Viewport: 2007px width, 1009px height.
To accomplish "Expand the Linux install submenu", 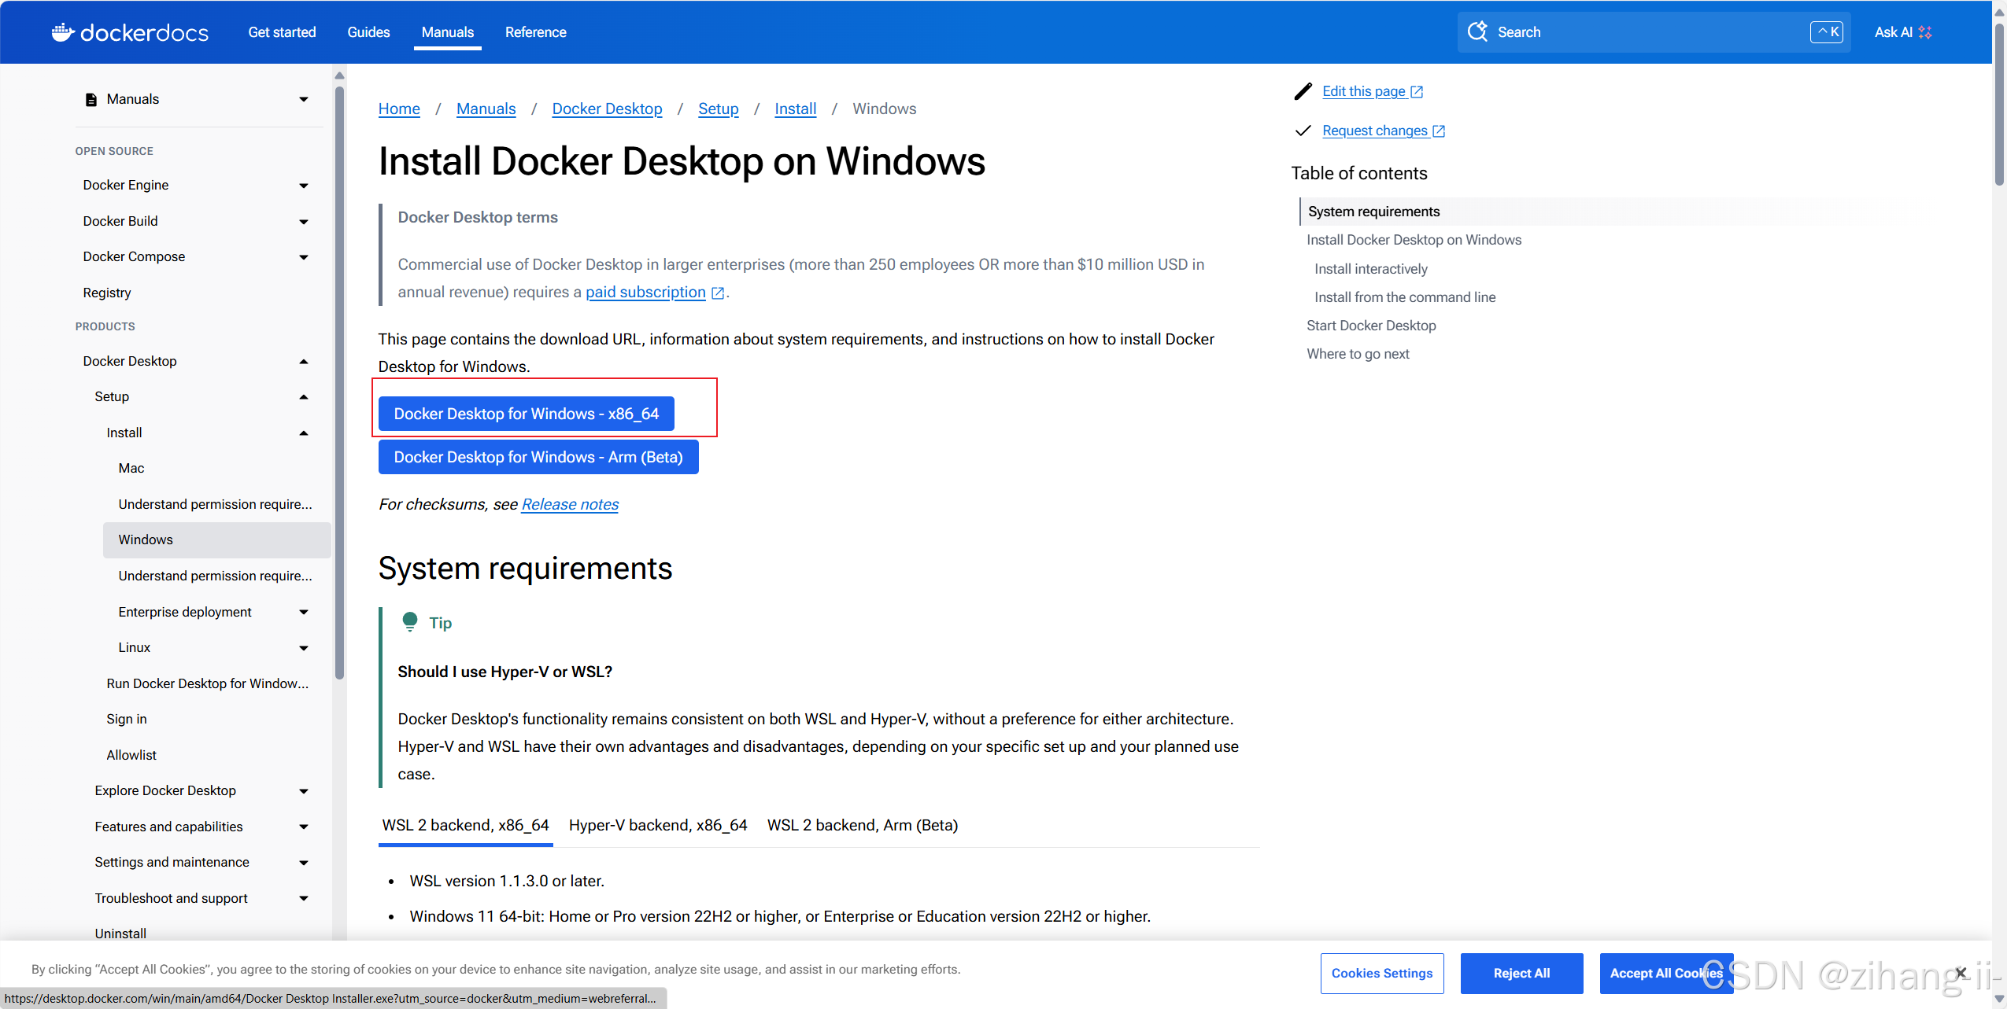I will tap(304, 648).
